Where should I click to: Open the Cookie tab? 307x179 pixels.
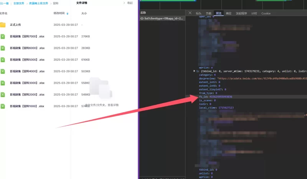click(266, 13)
